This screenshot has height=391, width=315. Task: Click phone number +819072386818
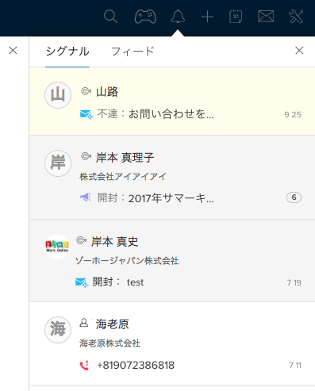(x=136, y=365)
